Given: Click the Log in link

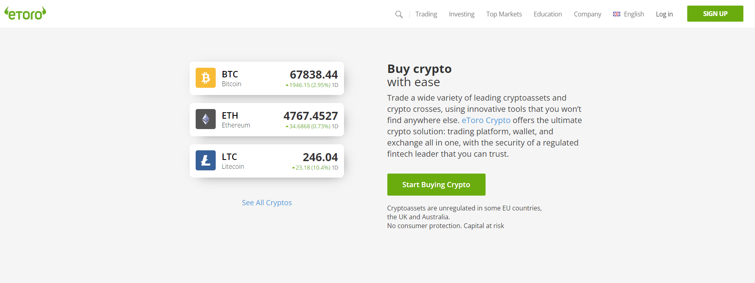Looking at the screenshot, I should [664, 14].
